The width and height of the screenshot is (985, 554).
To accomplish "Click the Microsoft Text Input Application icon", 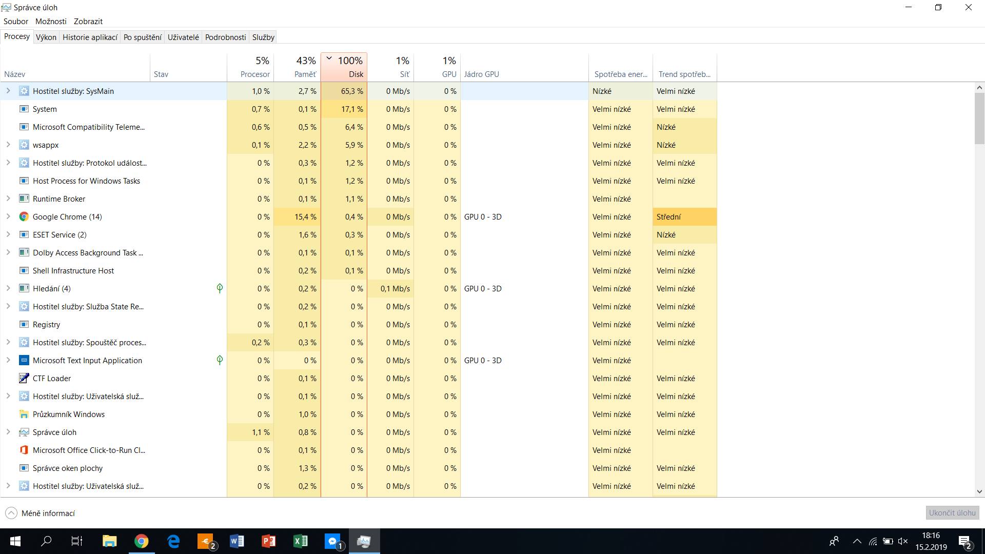I will [24, 360].
